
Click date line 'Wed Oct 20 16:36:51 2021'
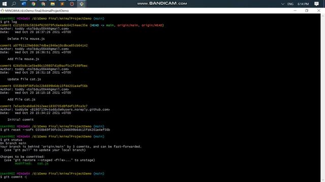(x=36, y=52)
